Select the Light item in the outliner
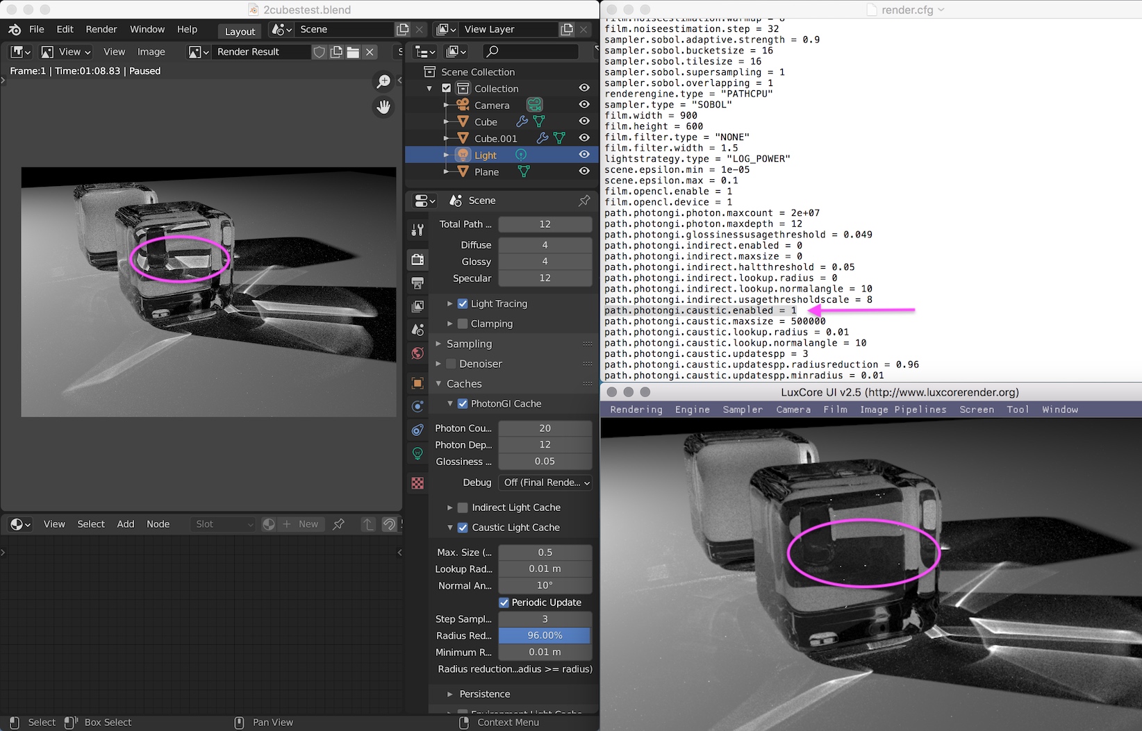The image size is (1142, 731). coord(486,155)
